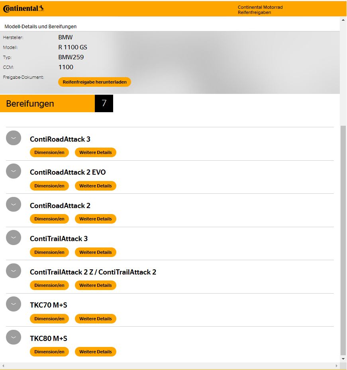Expand the ContiTrailAttack 2 Z chevron
Viewport: 347px width, 370px height.
[x=14, y=271]
